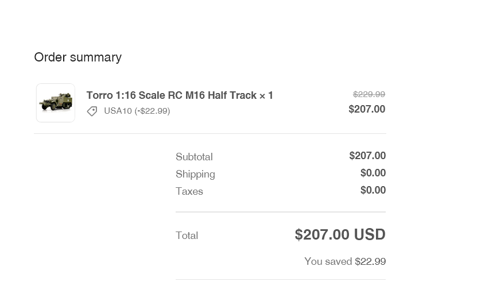Select the Taxes label
The height and width of the screenshot is (297, 477).
[x=189, y=191]
